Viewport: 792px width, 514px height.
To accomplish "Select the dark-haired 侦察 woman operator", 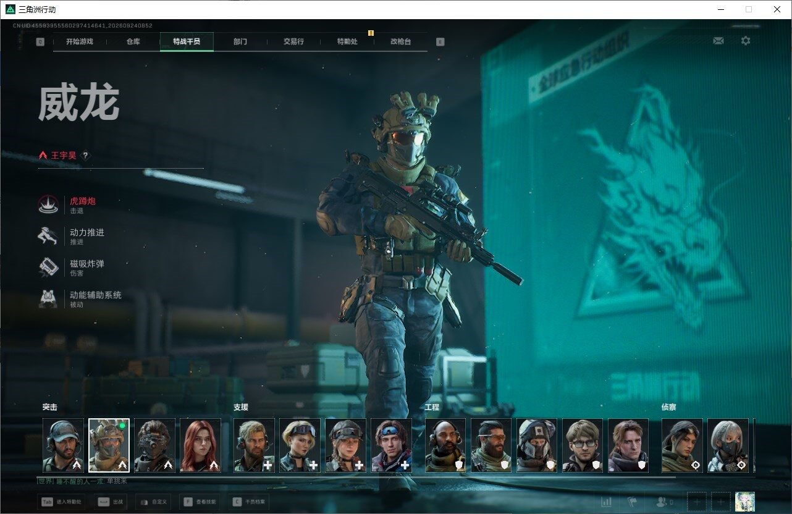I will tap(682, 445).
